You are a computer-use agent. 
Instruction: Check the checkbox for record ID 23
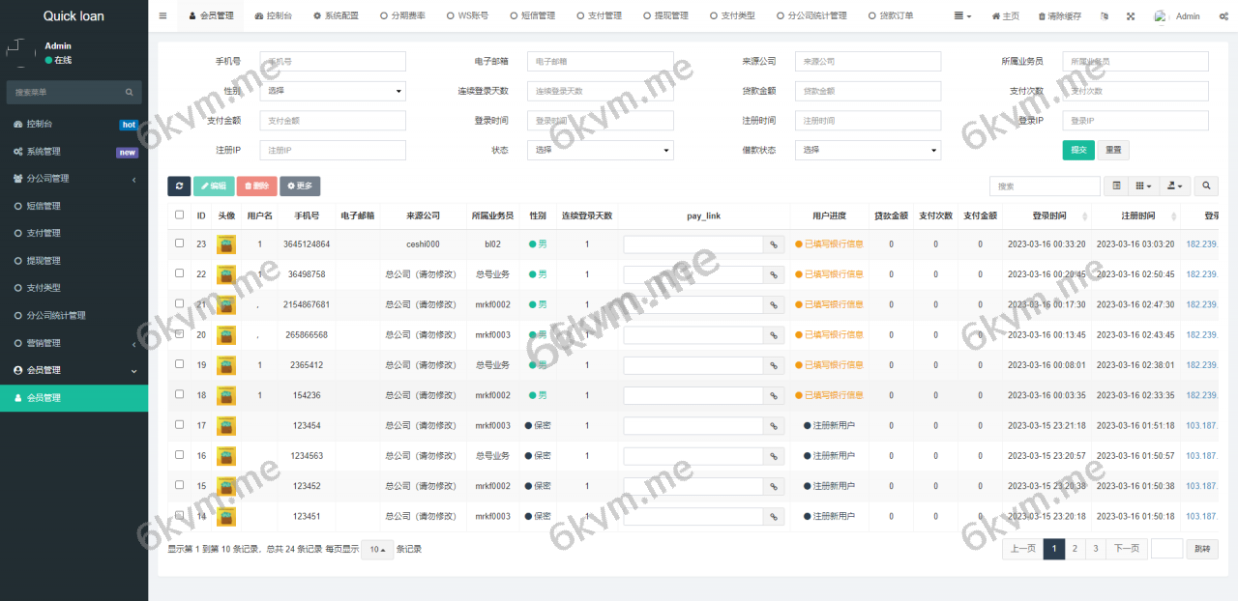(179, 243)
